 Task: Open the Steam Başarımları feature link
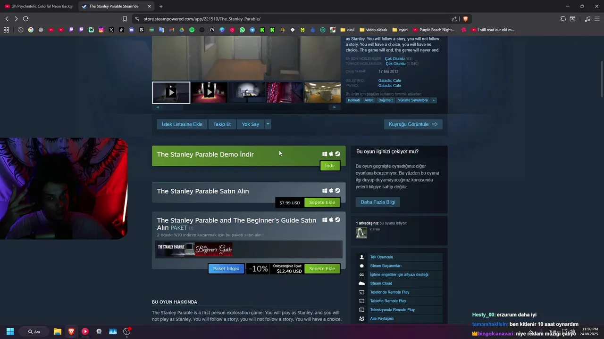pyautogui.click(x=386, y=266)
